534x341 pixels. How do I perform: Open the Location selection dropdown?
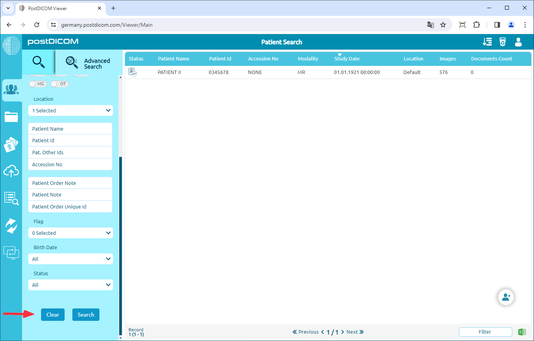click(x=70, y=110)
